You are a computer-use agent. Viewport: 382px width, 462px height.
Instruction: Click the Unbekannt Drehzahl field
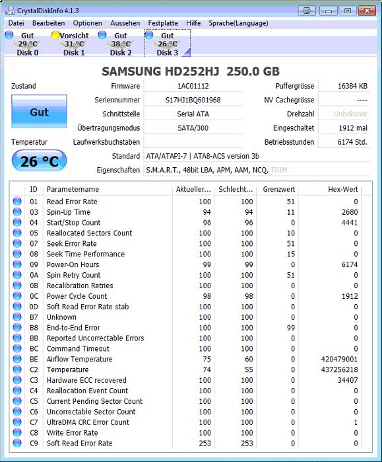(x=344, y=114)
